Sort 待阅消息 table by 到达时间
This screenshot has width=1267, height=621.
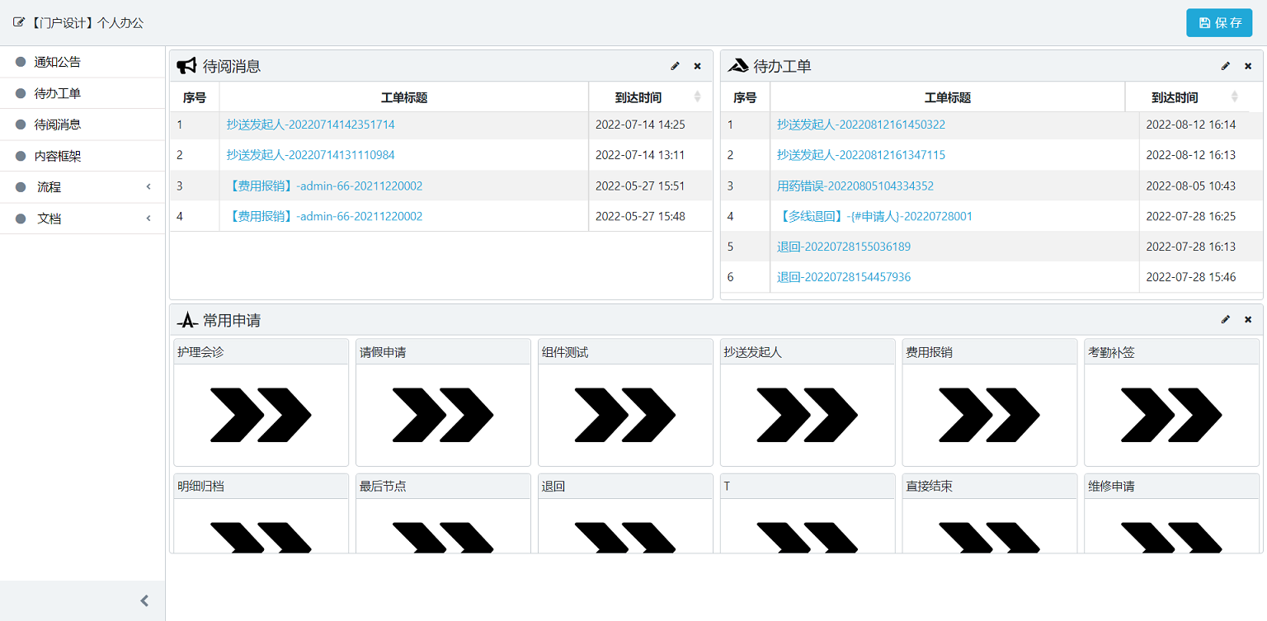pyautogui.click(x=697, y=97)
